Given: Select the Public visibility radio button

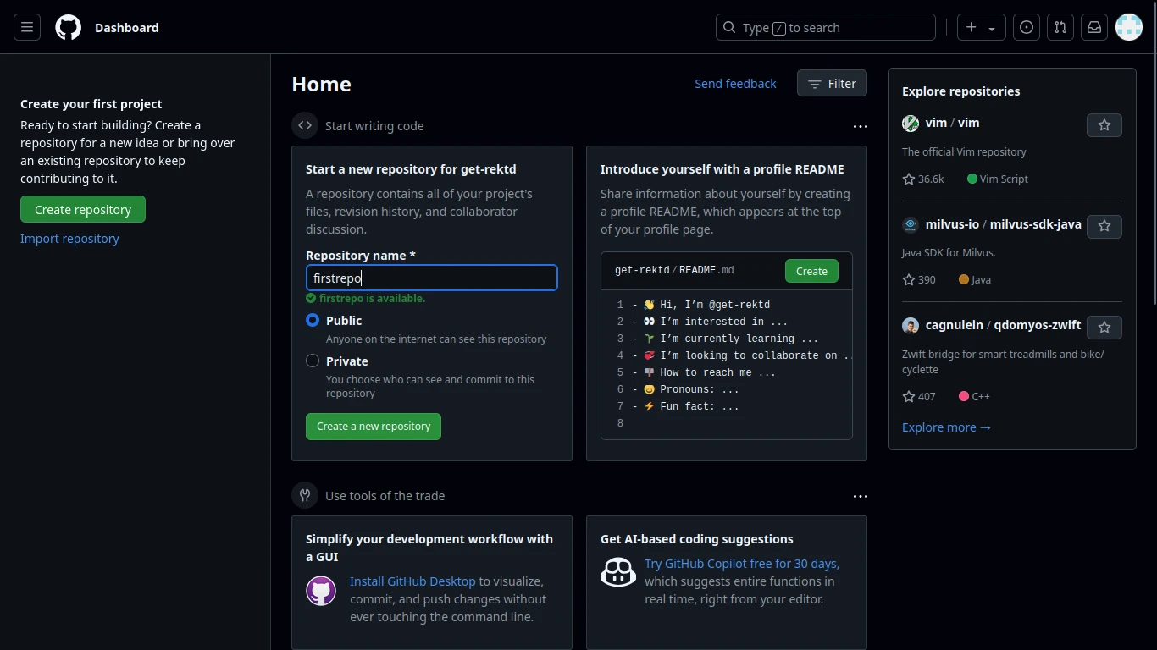Looking at the screenshot, I should 313,321.
